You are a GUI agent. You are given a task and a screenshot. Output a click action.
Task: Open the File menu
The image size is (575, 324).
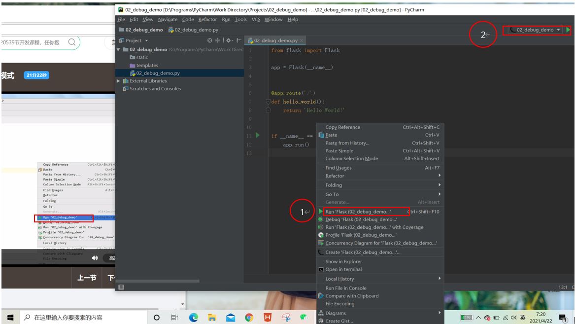pyautogui.click(x=121, y=19)
